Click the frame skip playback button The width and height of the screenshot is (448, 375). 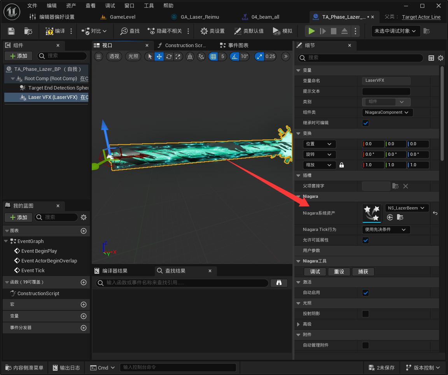[x=323, y=31]
